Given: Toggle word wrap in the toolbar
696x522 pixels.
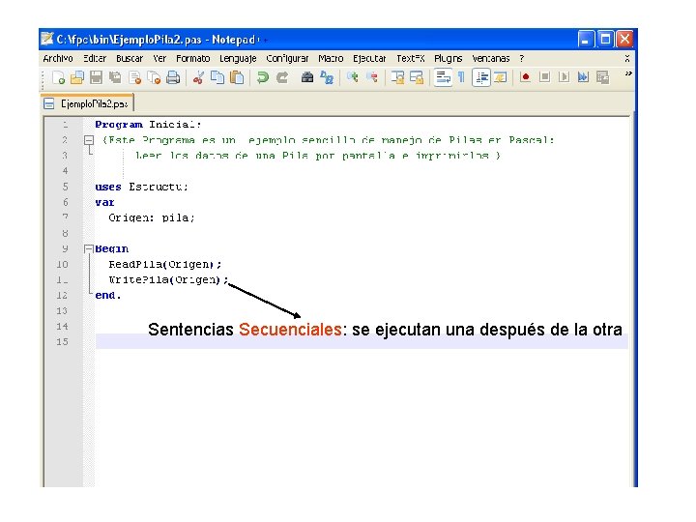Looking at the screenshot, I should pyautogui.click(x=443, y=77).
